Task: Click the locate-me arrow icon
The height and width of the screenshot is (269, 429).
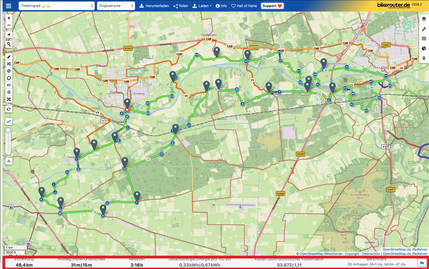Action: [9, 35]
